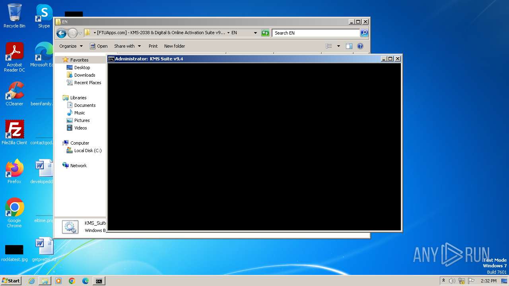This screenshot has height=286, width=509.
Task: Click Show desktop button in taskbar
Action: [504, 281]
